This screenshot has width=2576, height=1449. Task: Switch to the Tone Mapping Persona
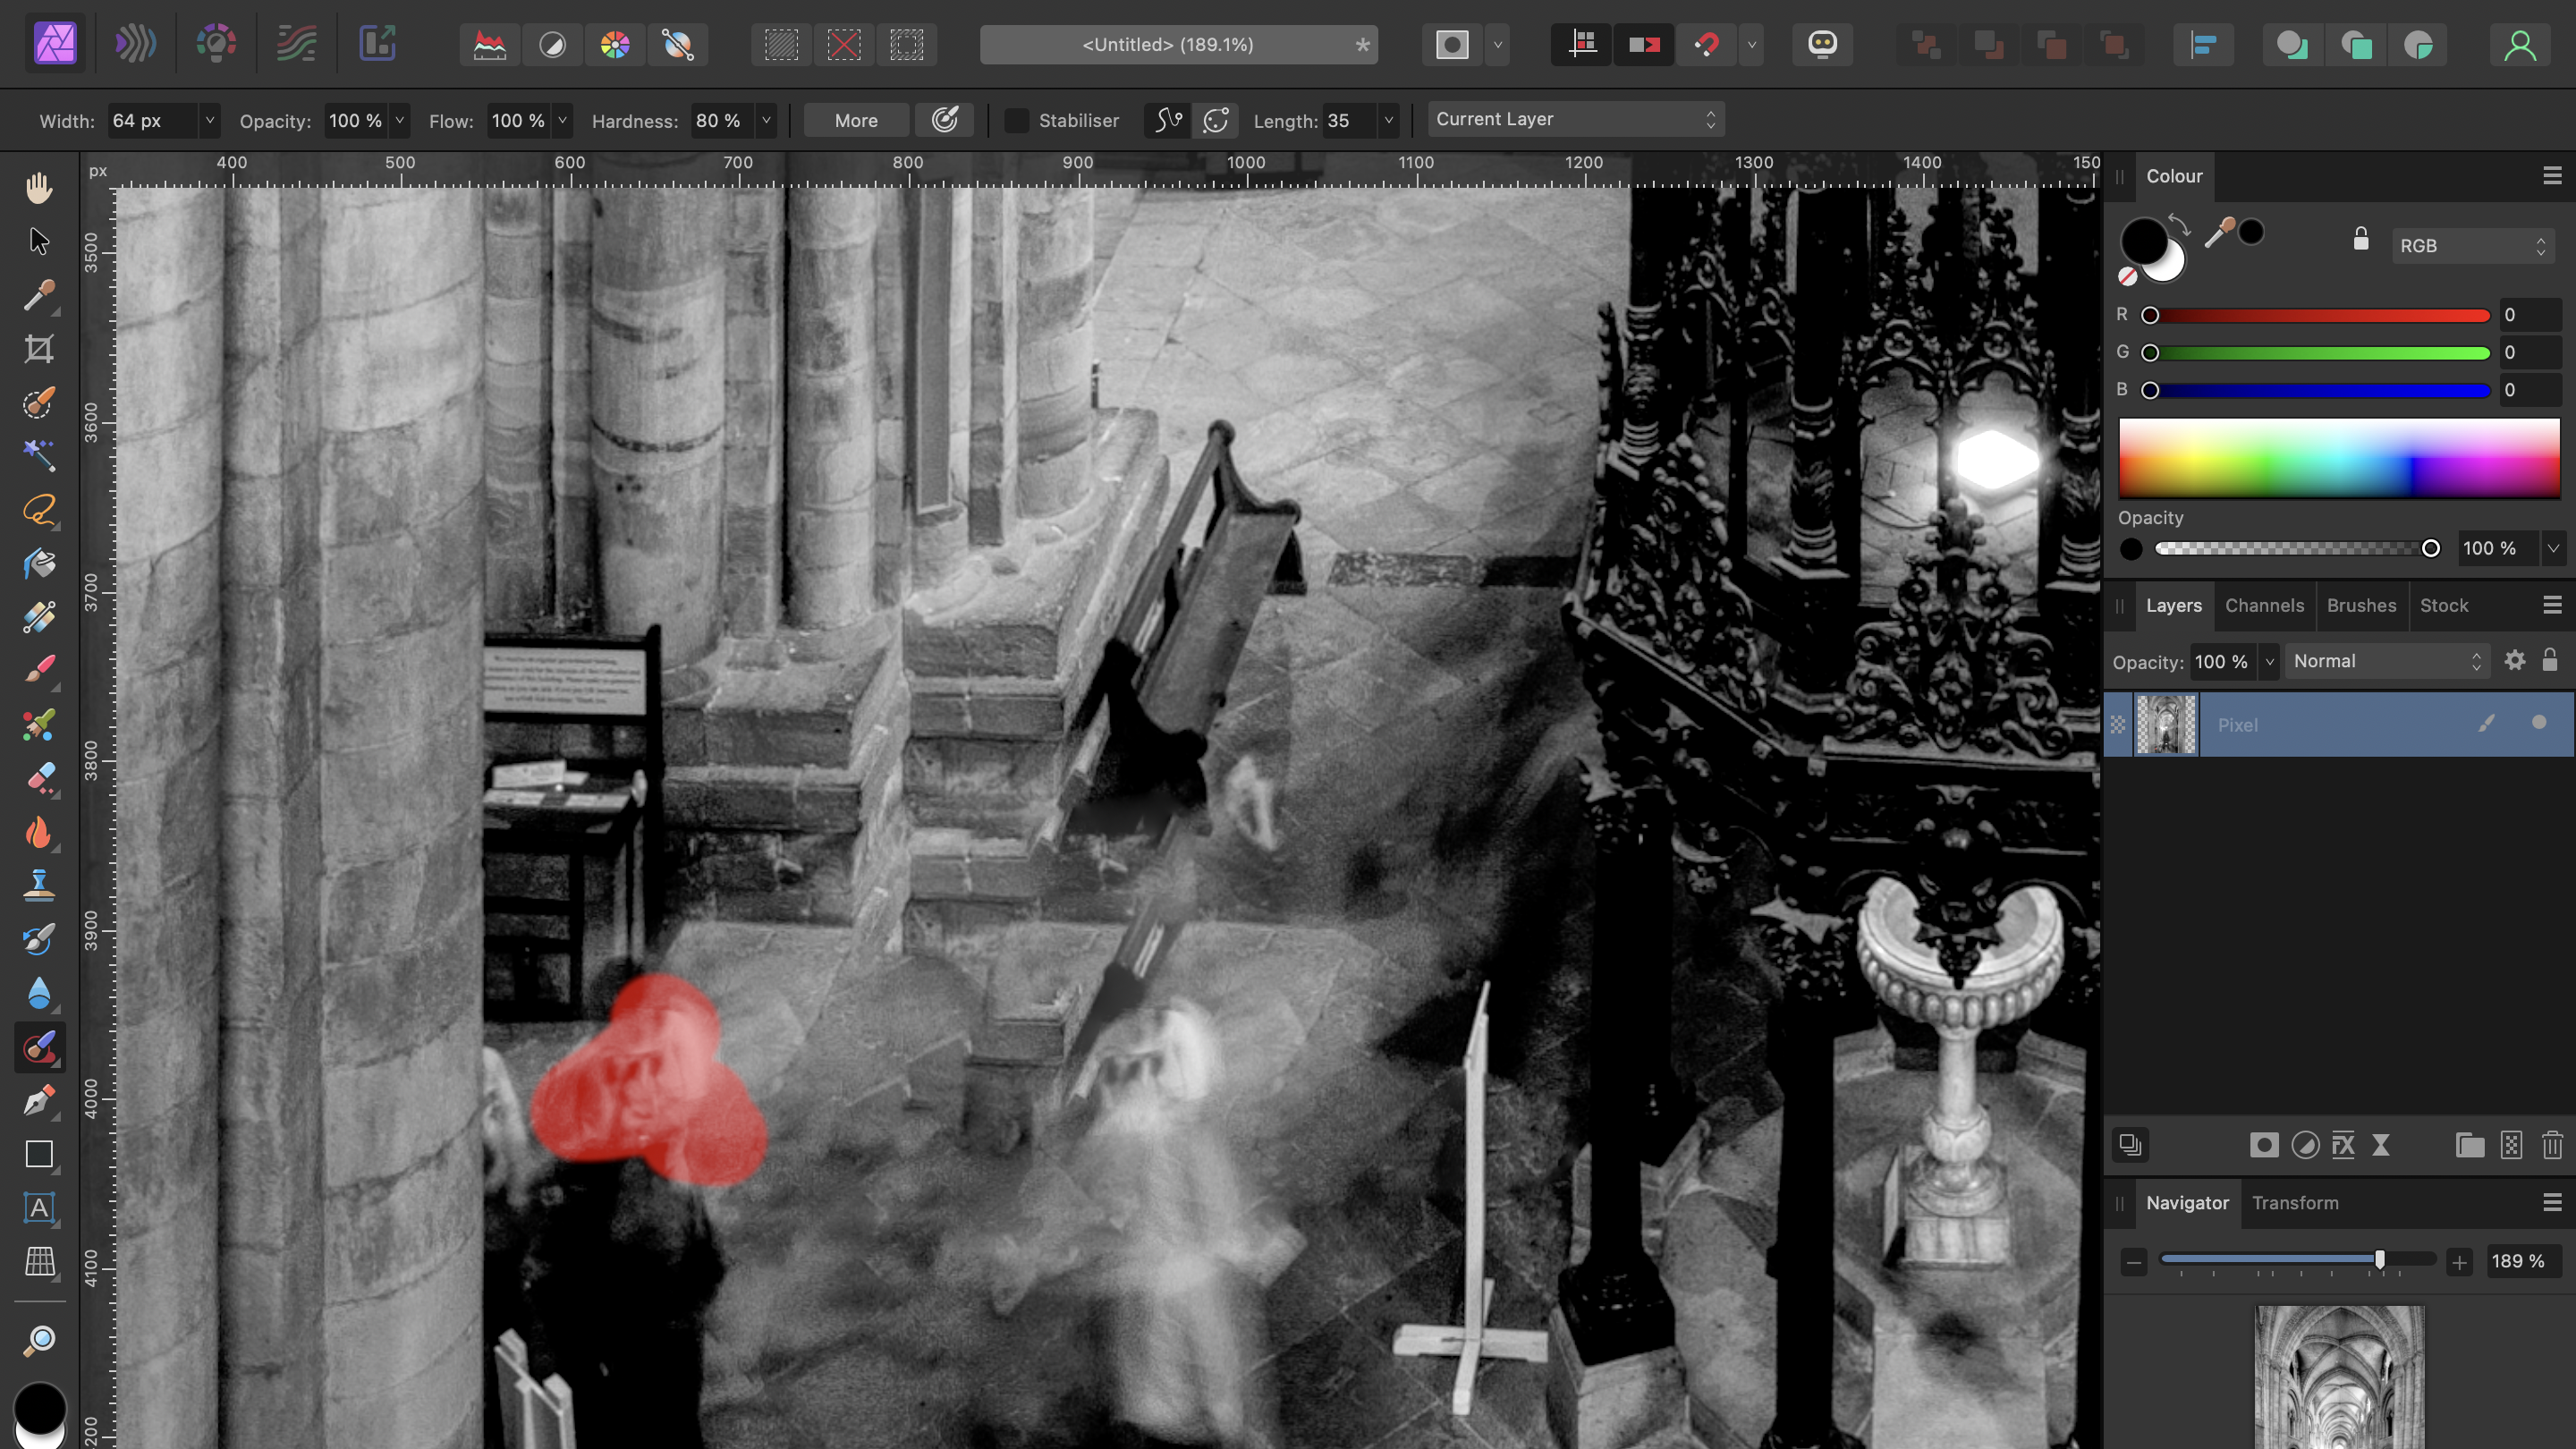coord(296,44)
